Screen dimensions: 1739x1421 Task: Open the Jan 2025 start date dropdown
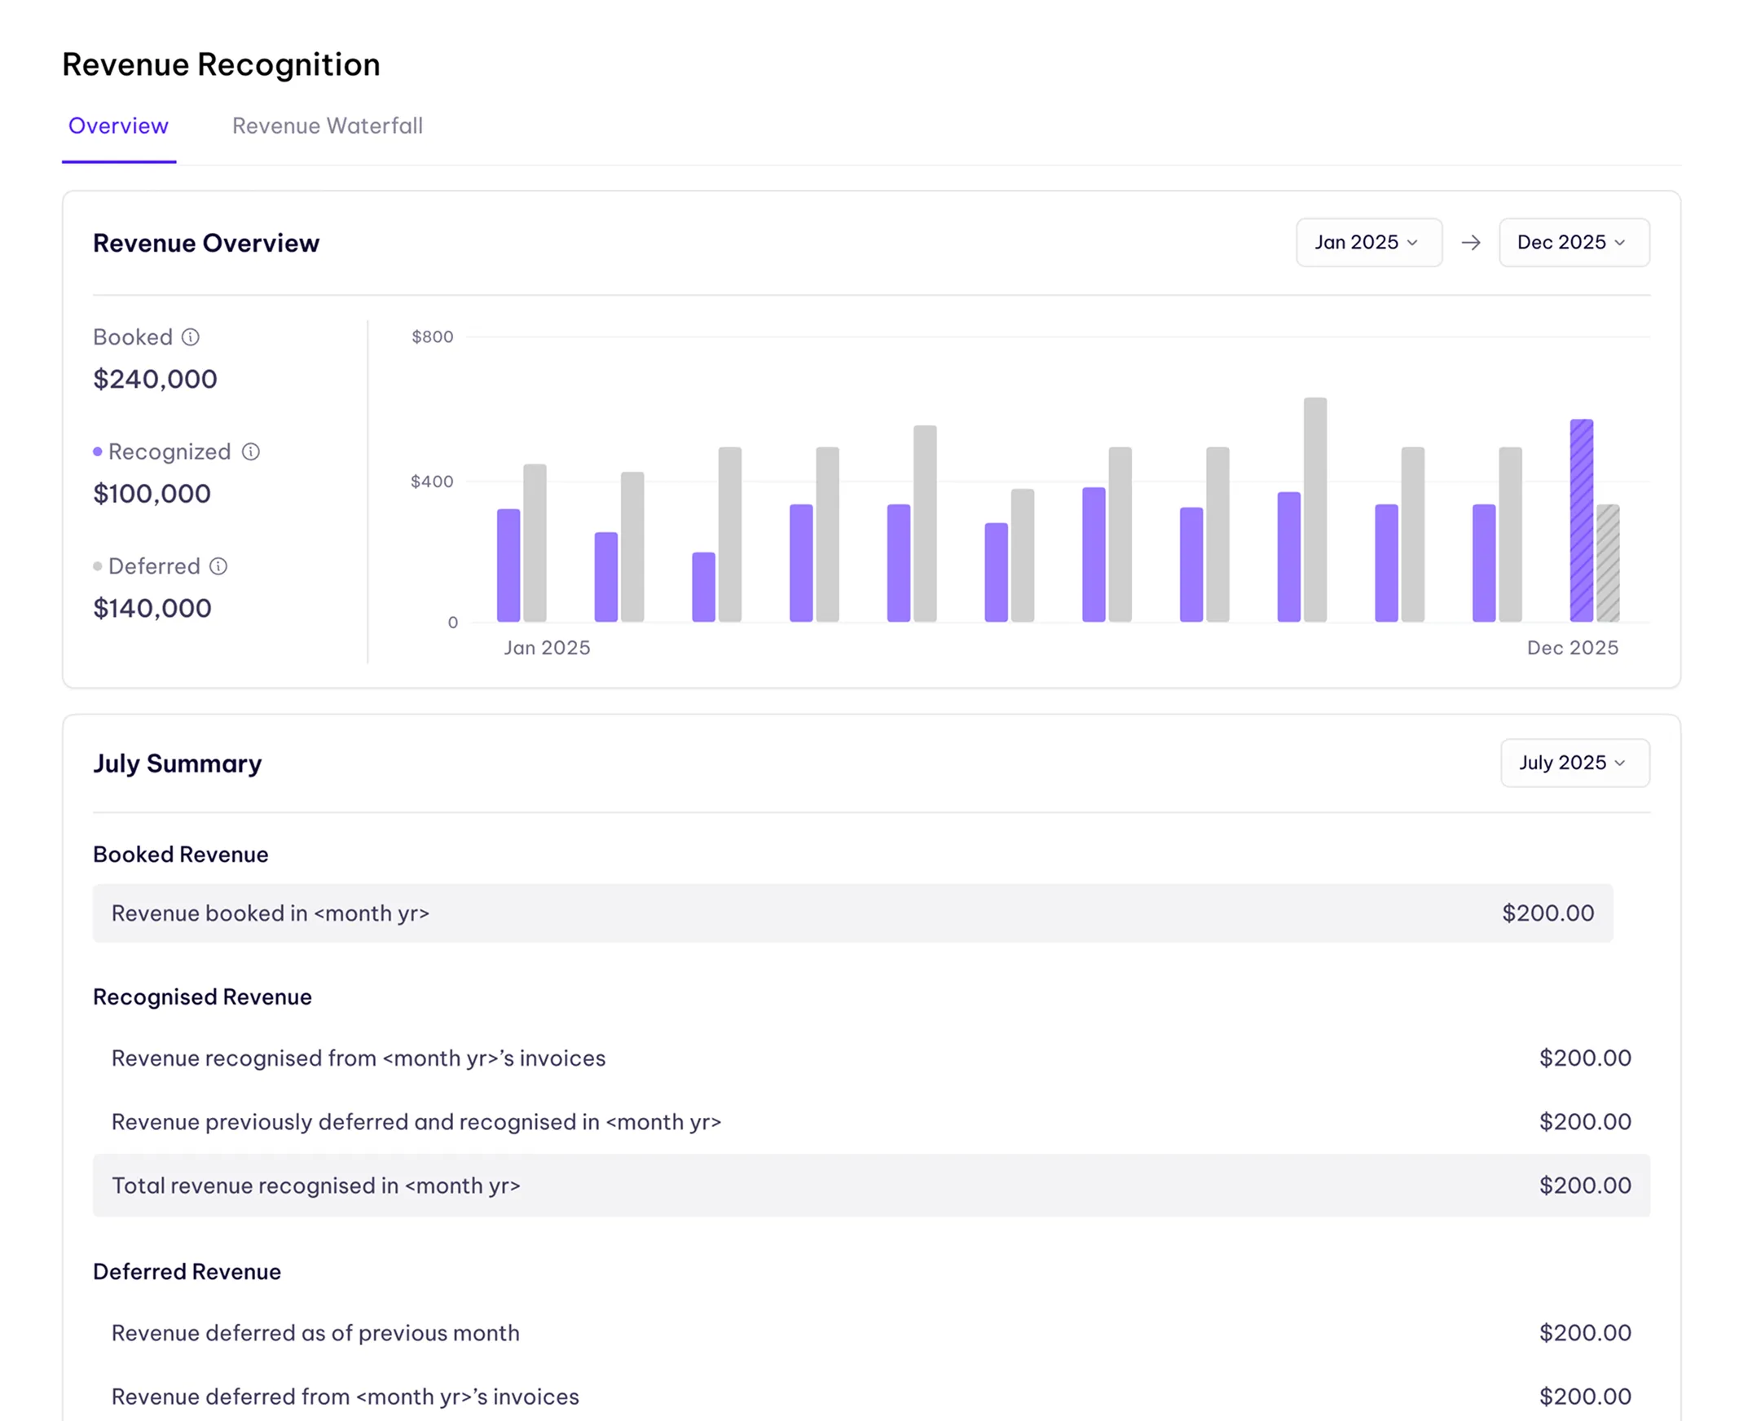[x=1369, y=242]
